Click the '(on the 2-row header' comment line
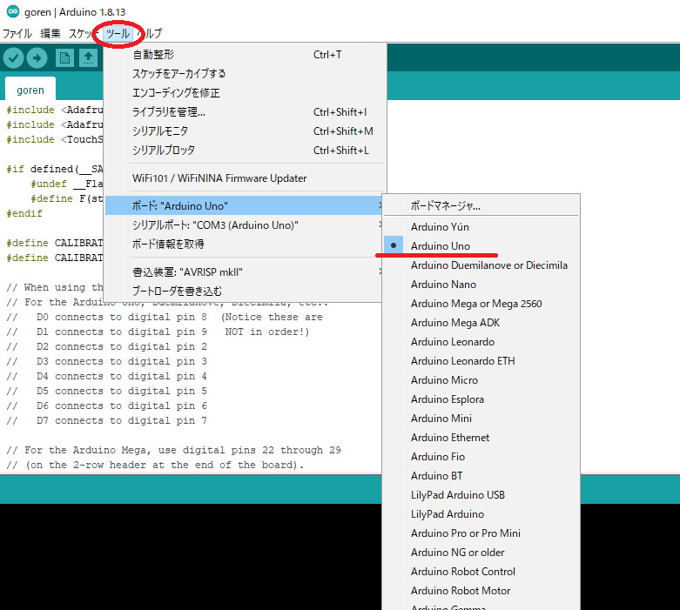 pos(155,465)
